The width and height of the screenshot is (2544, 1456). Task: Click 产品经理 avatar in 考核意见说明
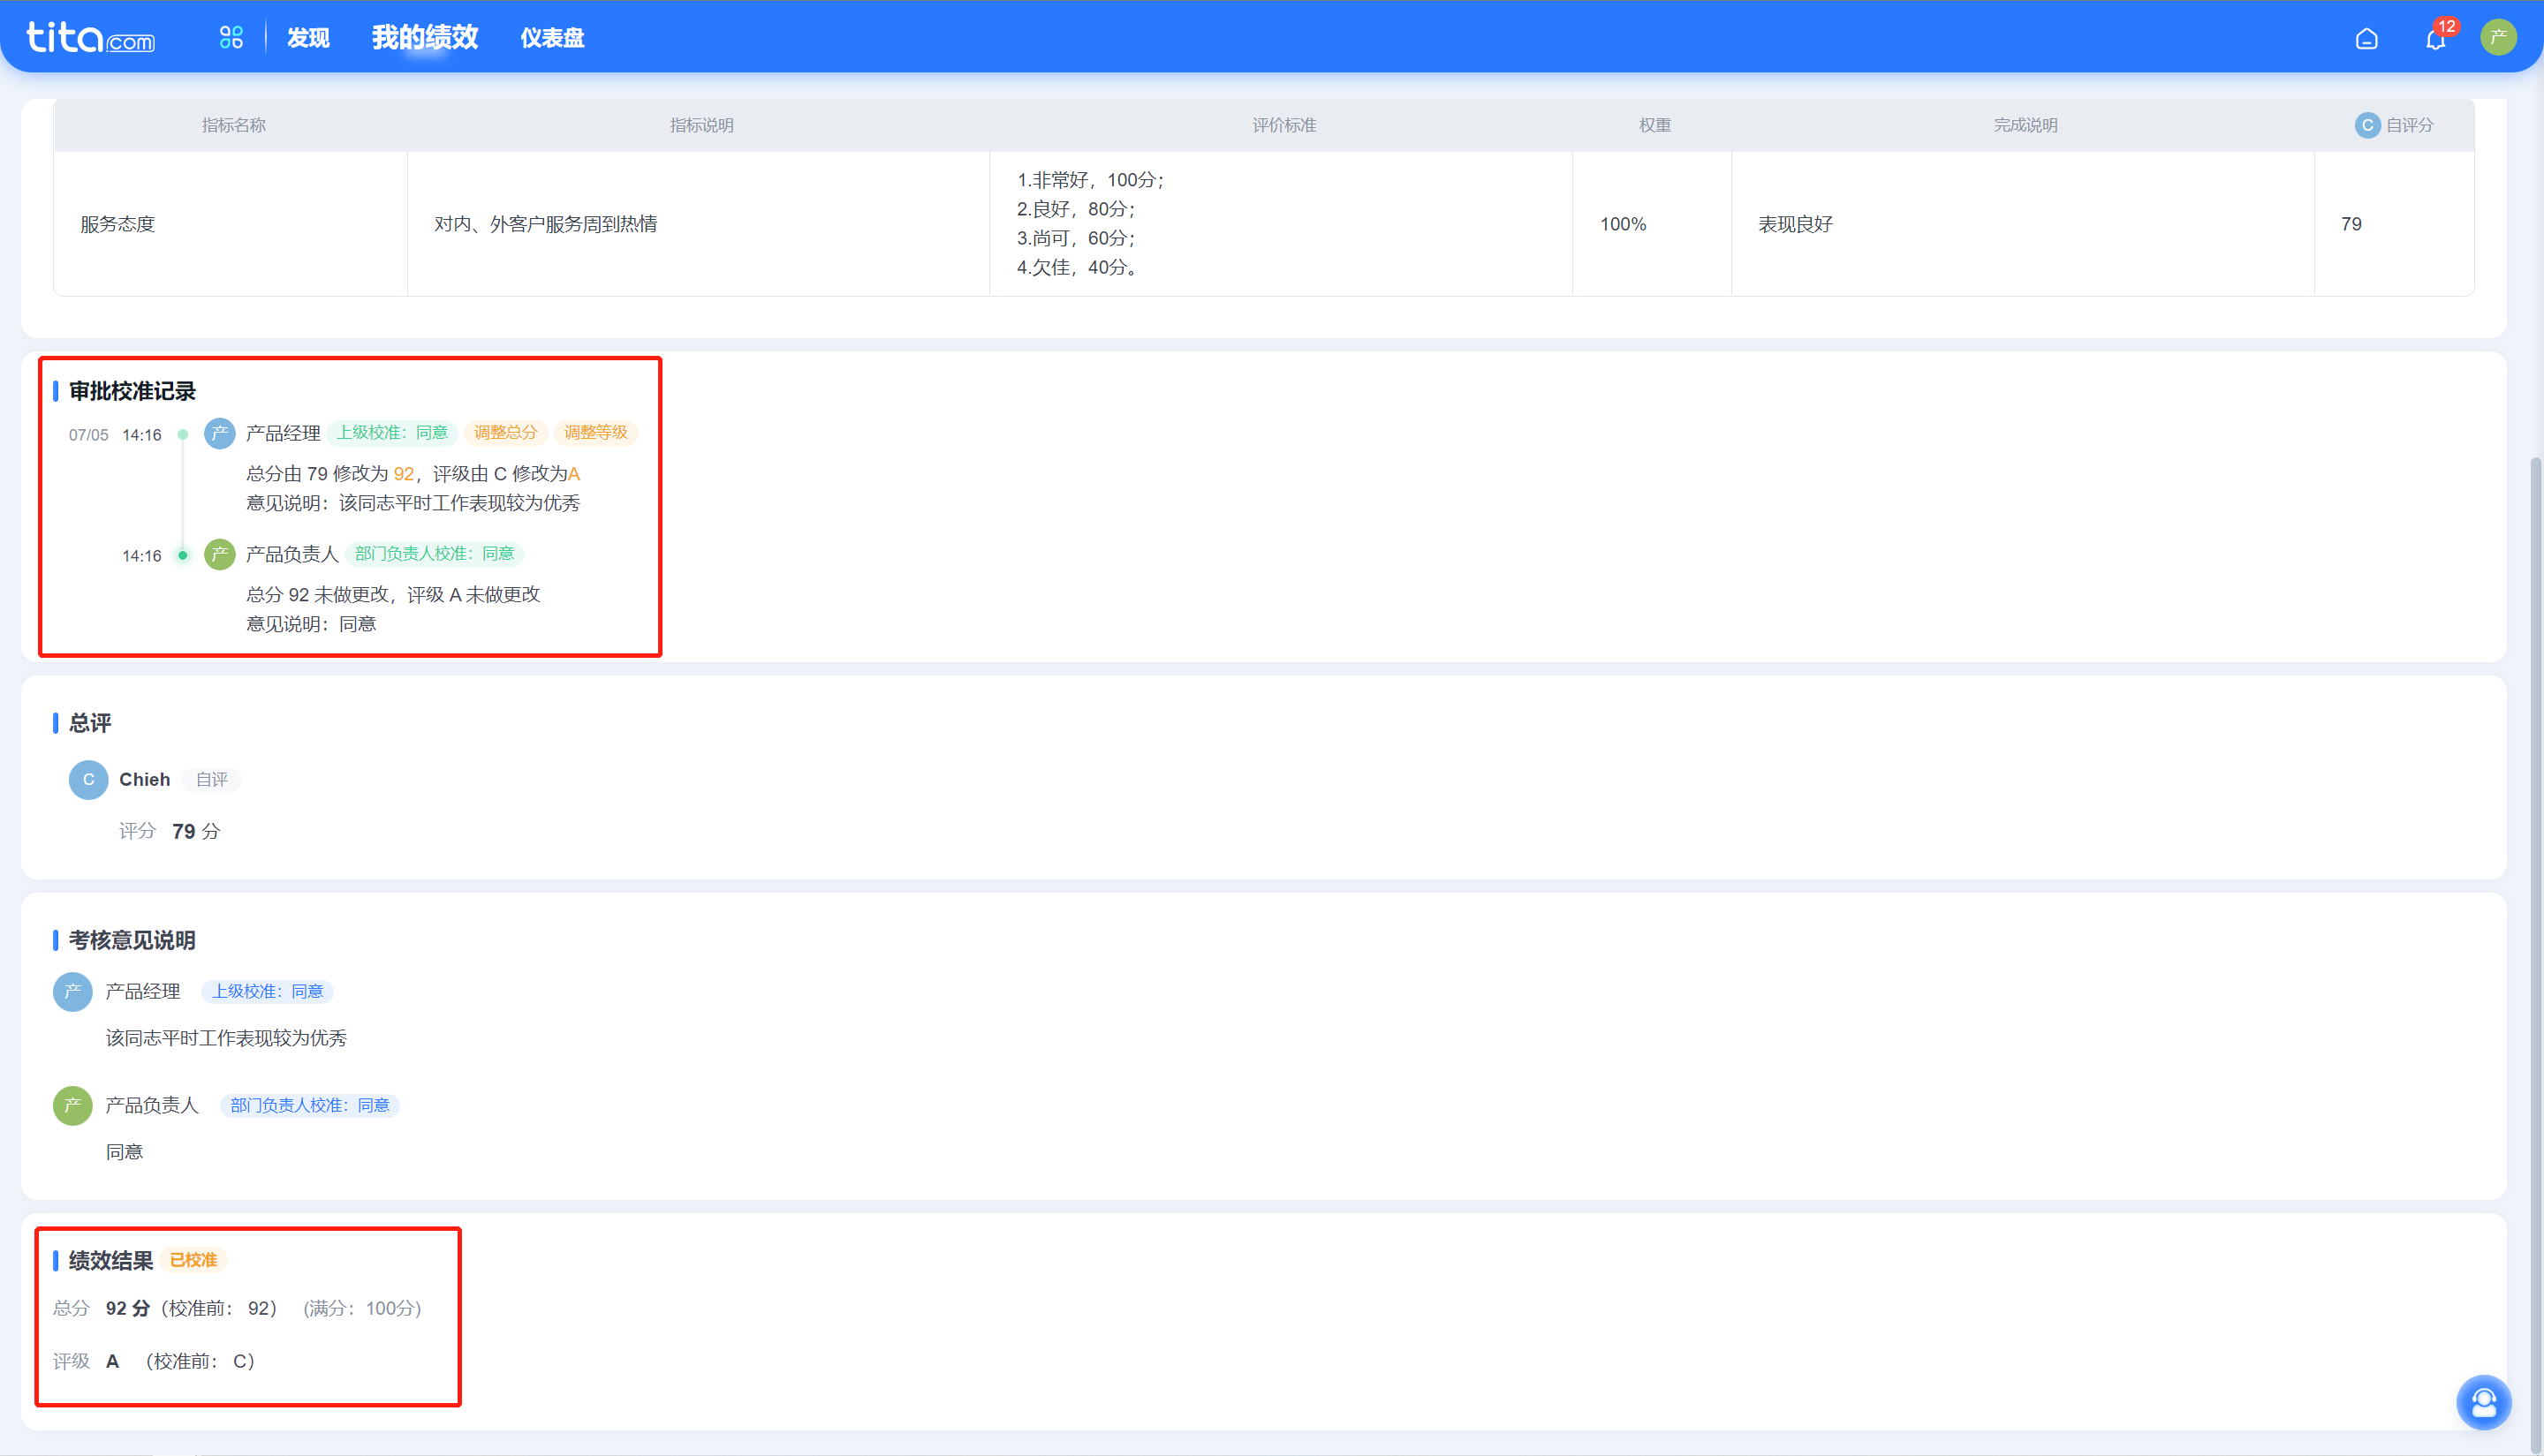pyautogui.click(x=72, y=992)
